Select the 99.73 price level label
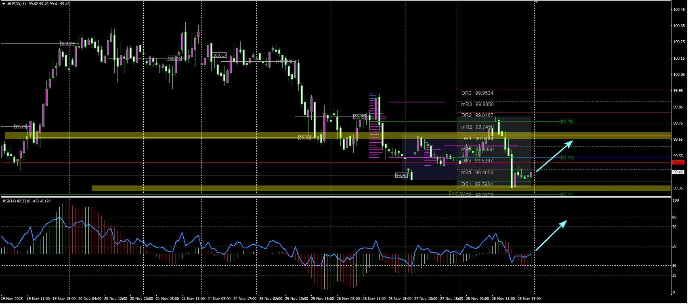The height and width of the screenshot is (304, 688). click(20, 127)
